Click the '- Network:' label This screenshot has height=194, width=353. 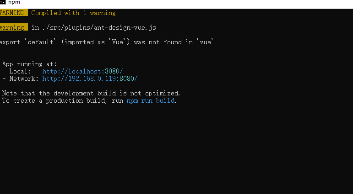point(20,79)
